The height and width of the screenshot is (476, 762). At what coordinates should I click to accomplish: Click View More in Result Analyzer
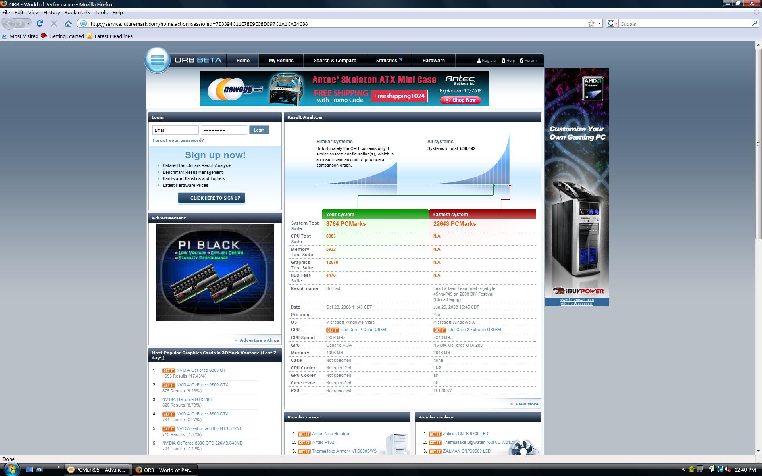tap(527, 404)
